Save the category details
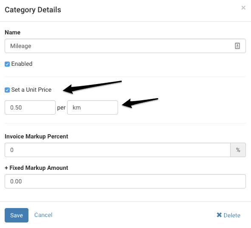This screenshot has width=251, height=228. [x=17, y=215]
